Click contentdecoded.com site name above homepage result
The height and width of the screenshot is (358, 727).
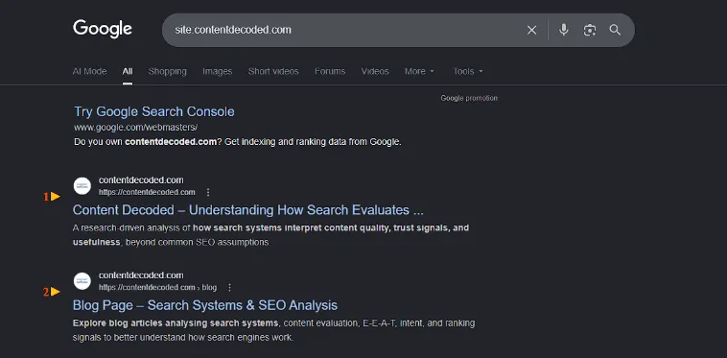pyautogui.click(x=141, y=179)
